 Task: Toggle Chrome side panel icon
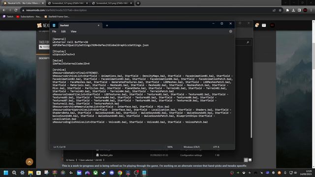click(299, 10)
